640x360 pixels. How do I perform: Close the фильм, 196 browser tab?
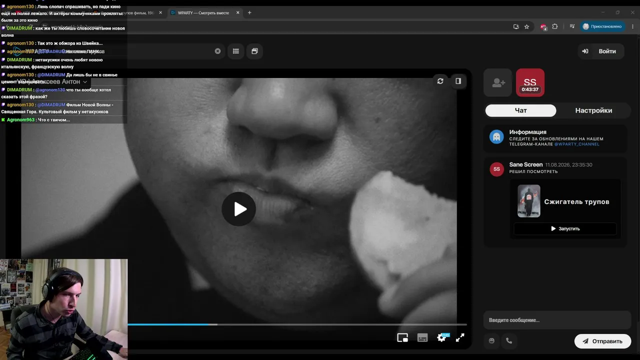(x=160, y=12)
